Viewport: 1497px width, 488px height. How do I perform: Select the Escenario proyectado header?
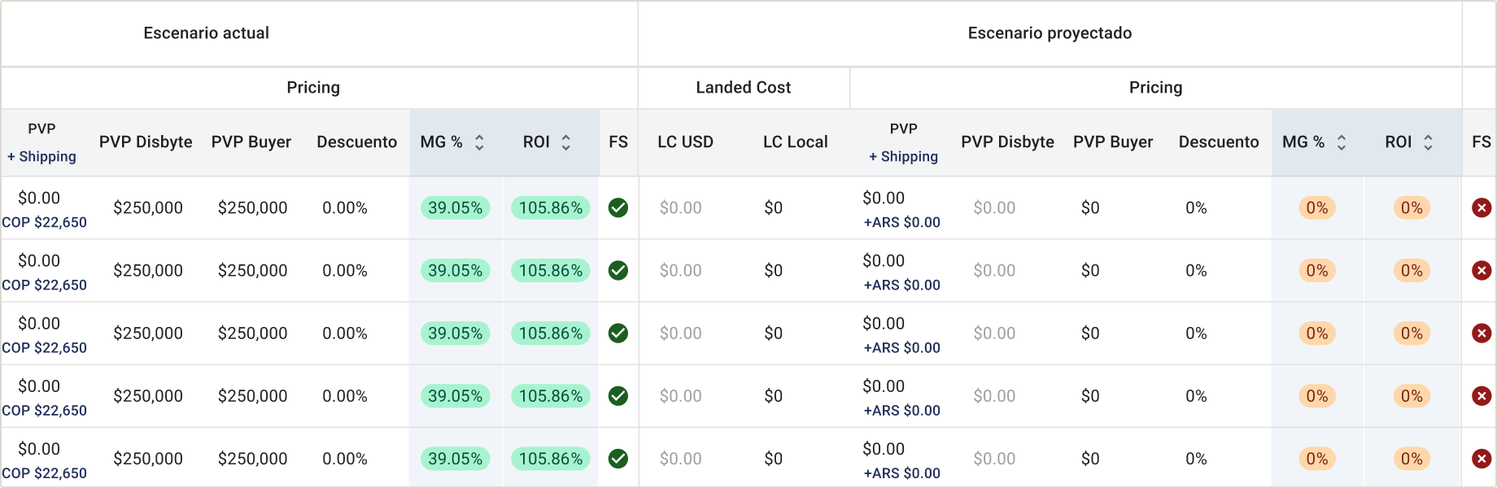pos(1050,33)
